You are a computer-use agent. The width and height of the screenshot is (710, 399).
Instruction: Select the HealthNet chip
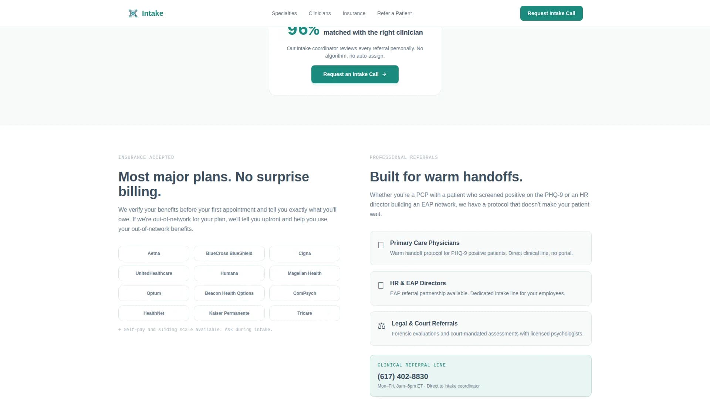154,313
